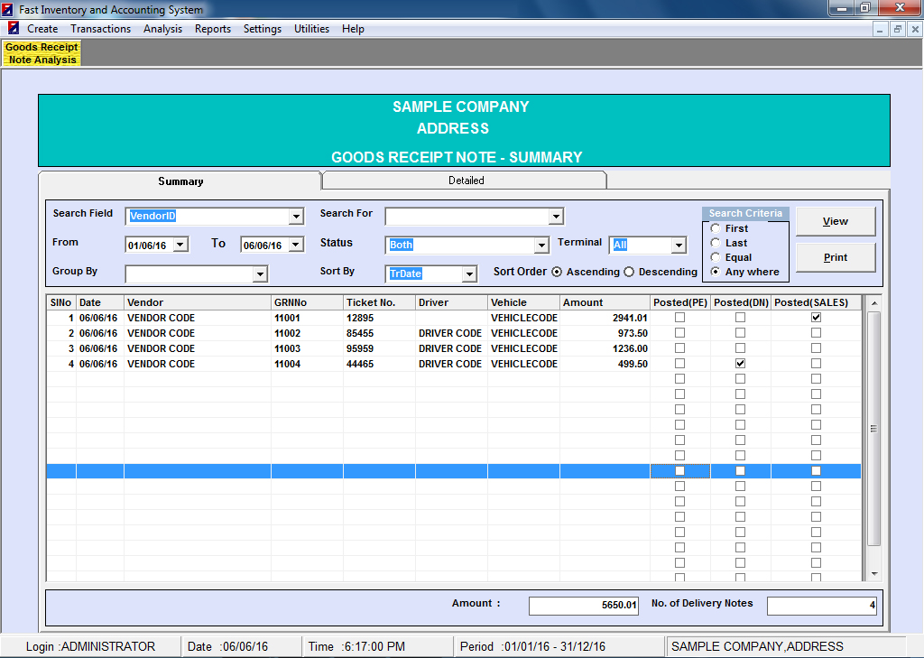
Task: Choose the Equal search criteria radio
Action: [716, 257]
